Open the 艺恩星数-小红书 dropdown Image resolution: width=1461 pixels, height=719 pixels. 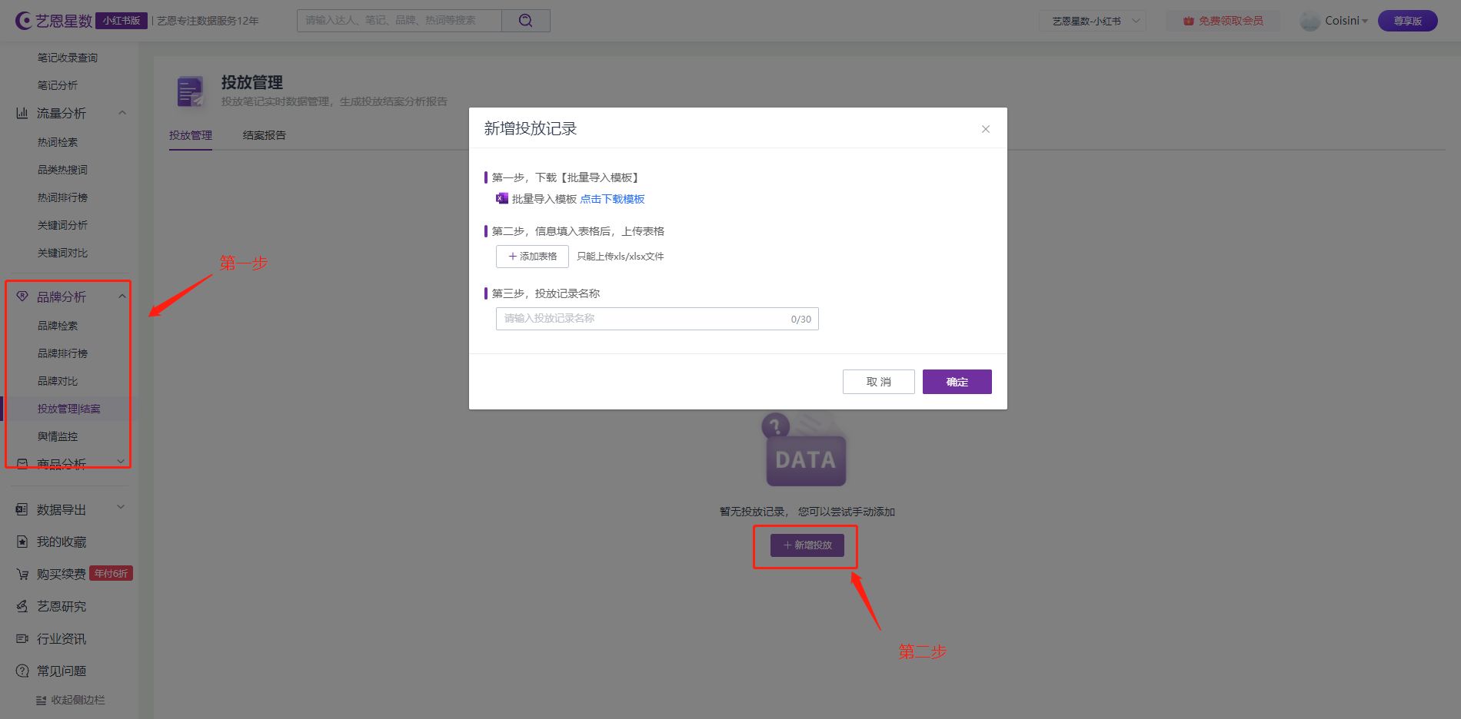click(1093, 21)
